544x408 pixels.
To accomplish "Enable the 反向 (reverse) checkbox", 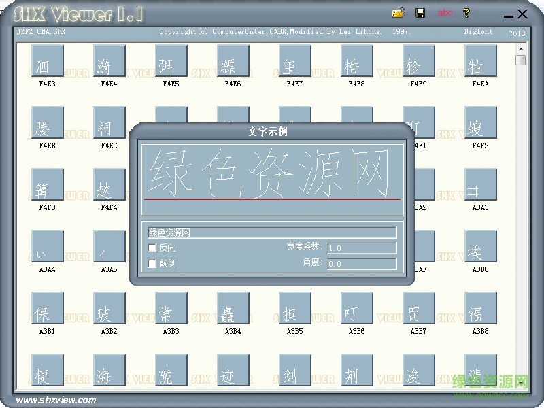I will (x=152, y=248).
